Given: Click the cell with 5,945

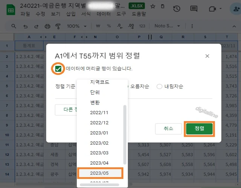Looking at the screenshot, I should (x=227, y=174).
